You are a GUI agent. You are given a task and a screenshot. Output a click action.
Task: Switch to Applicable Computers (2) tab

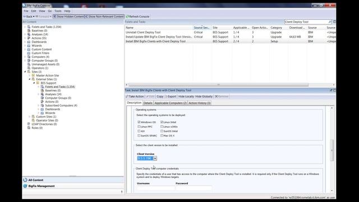[x=171, y=103]
